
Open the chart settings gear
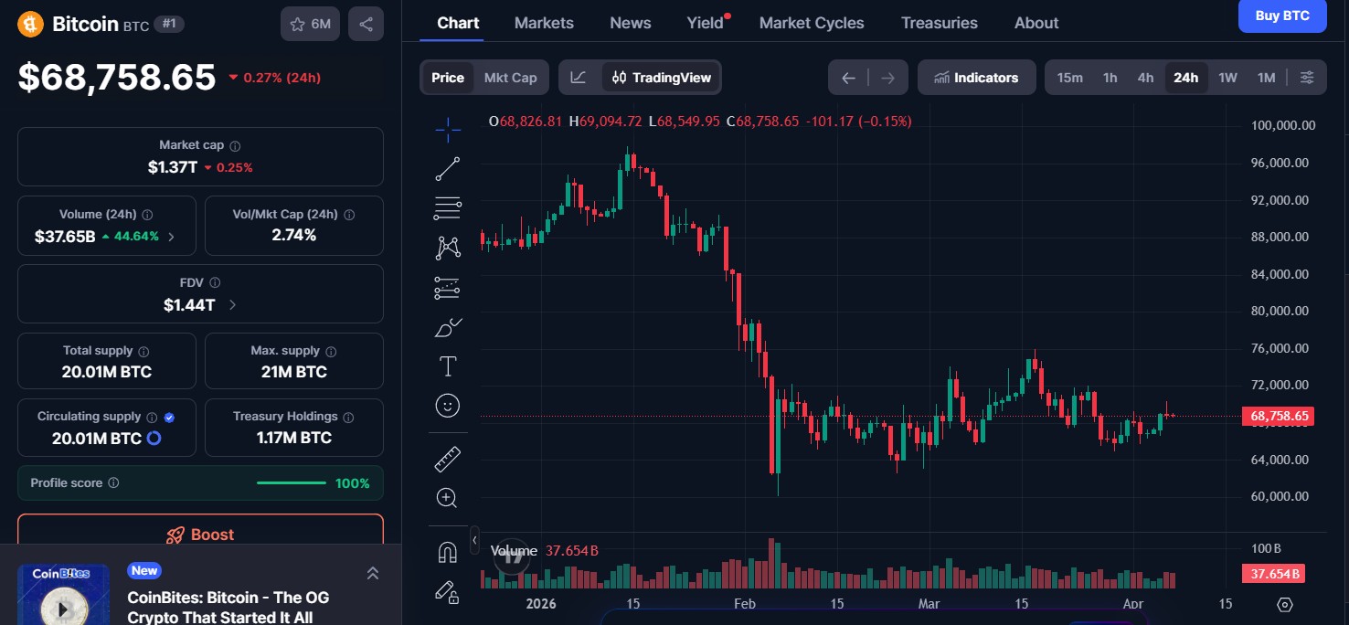(x=1307, y=78)
